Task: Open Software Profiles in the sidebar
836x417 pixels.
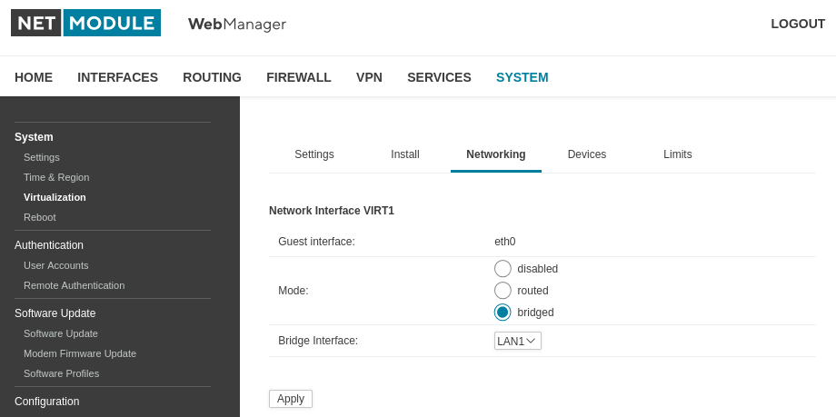Action: point(61,373)
